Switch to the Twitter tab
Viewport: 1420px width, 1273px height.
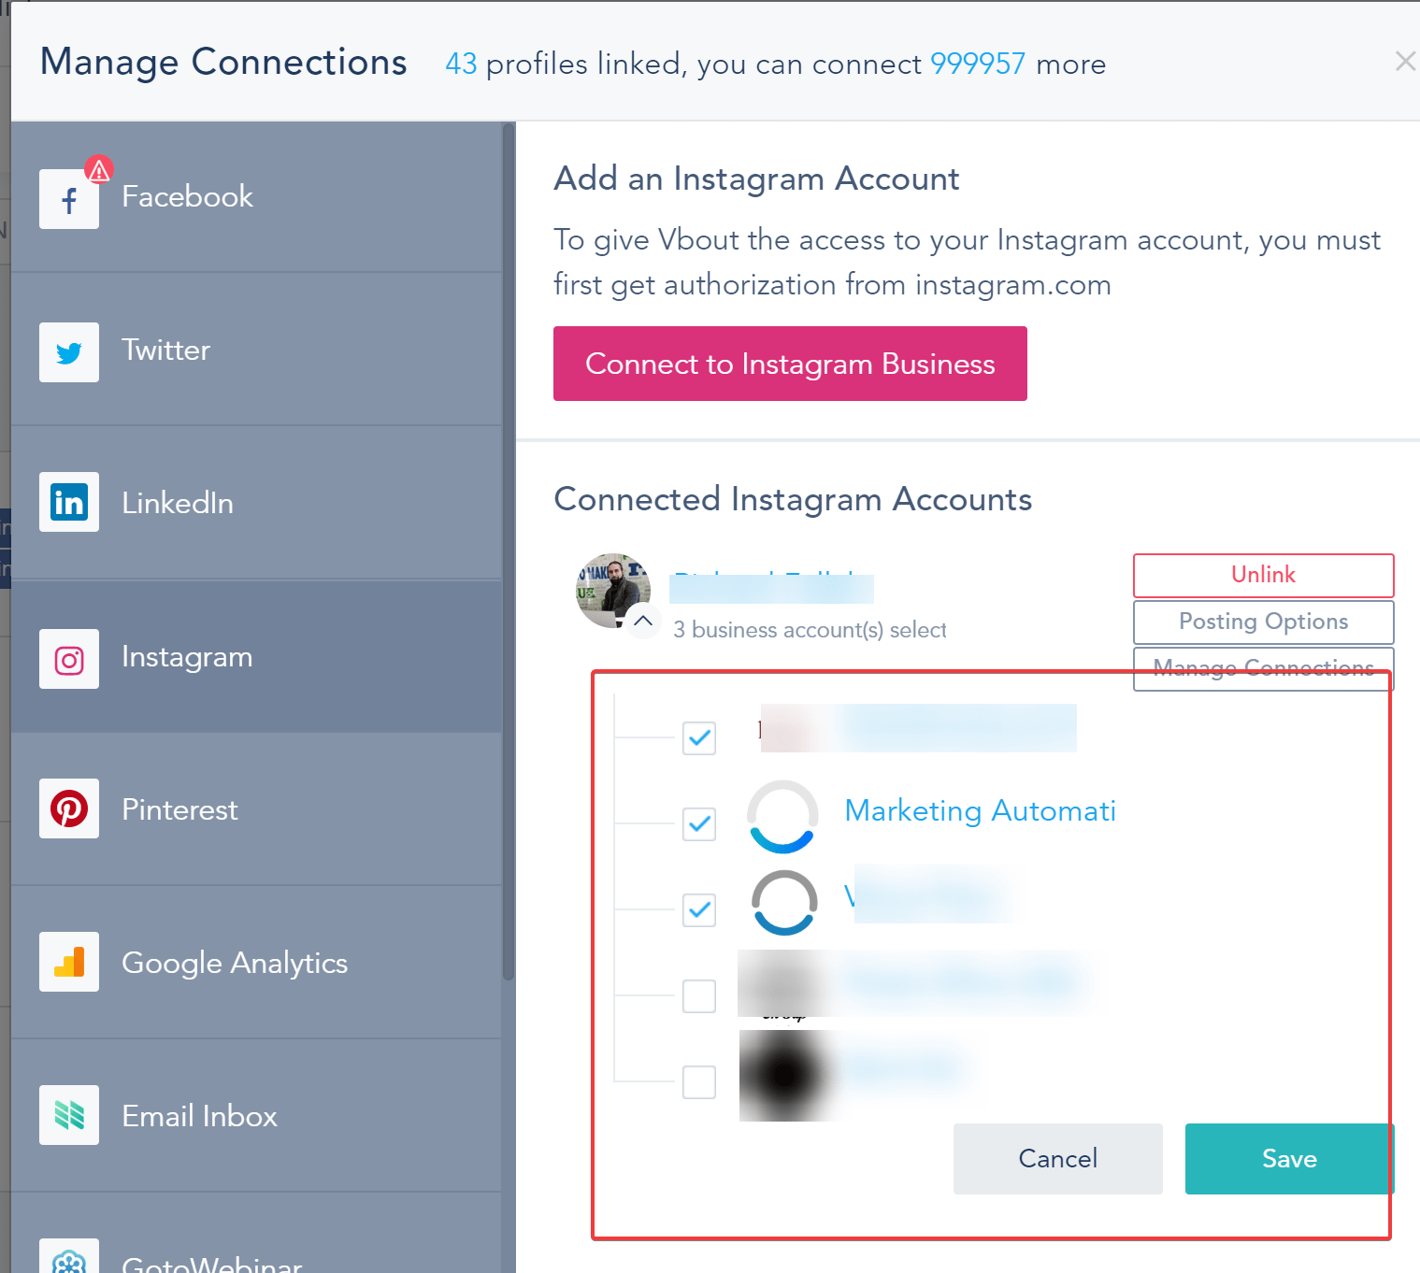pos(256,350)
